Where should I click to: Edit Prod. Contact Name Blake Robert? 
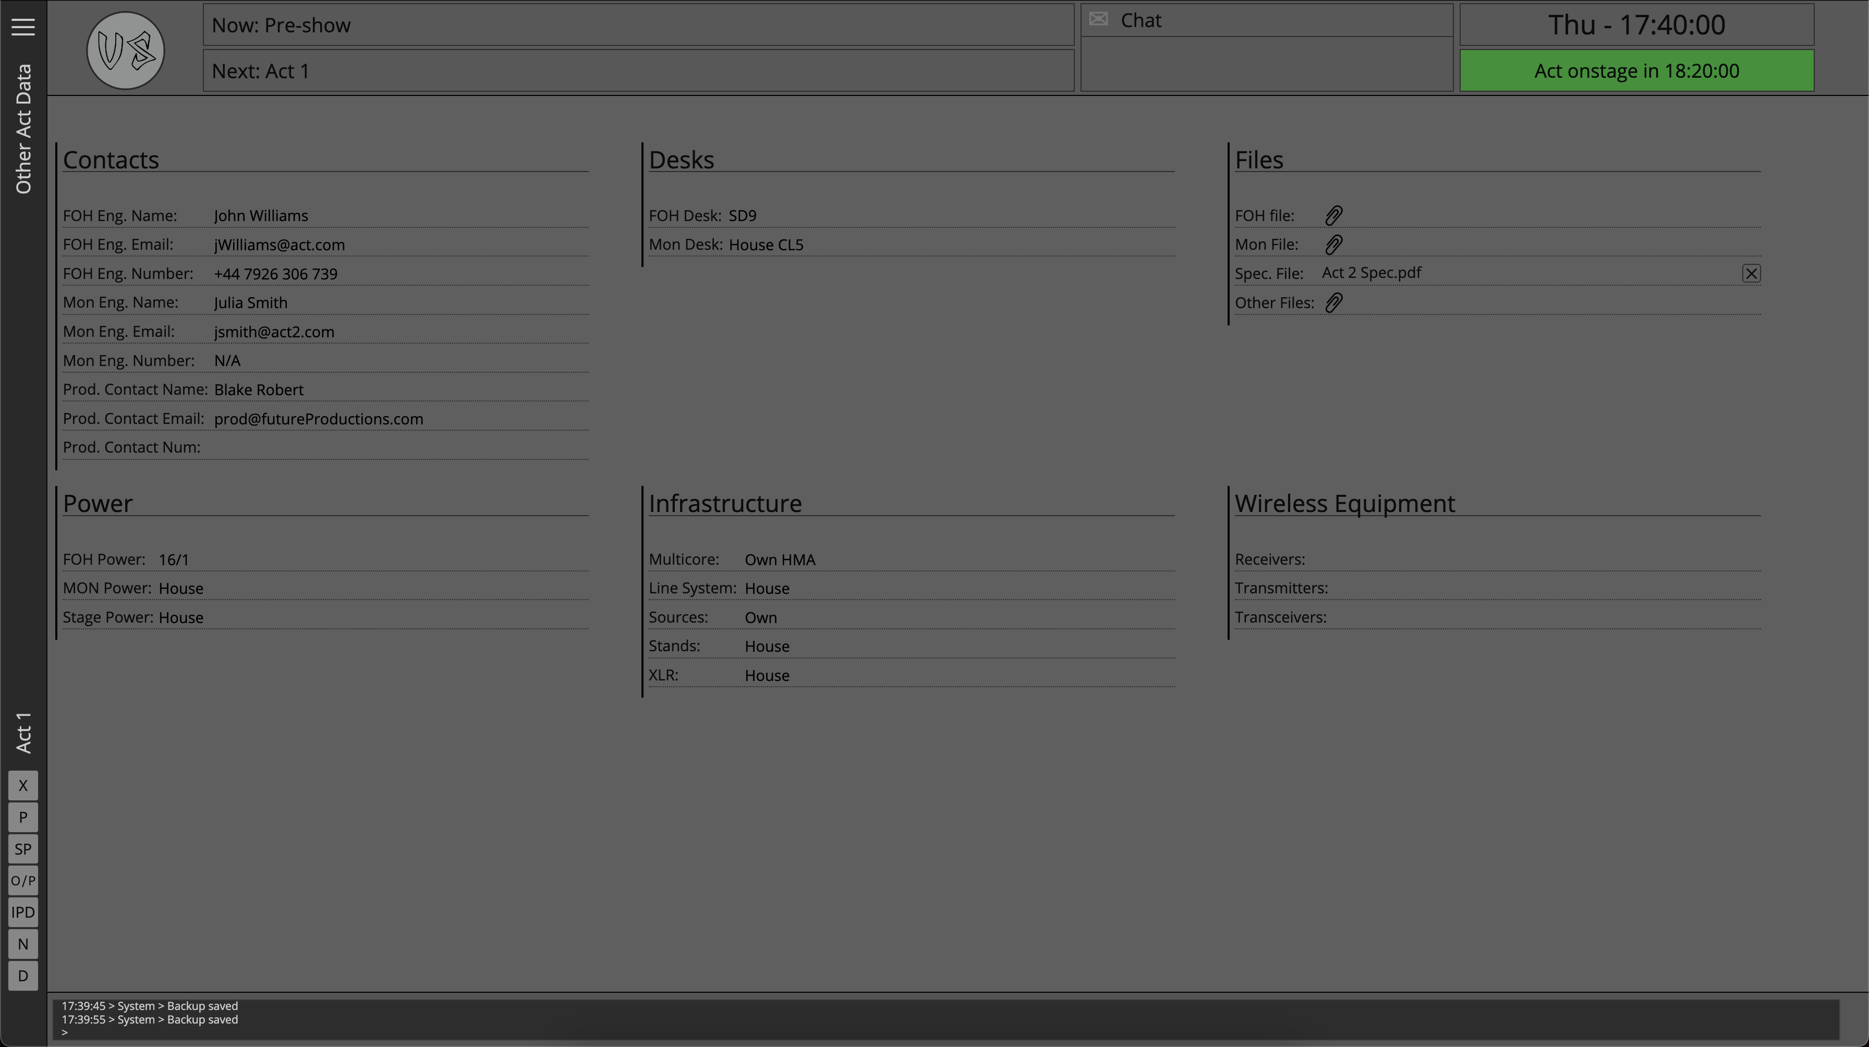(259, 389)
